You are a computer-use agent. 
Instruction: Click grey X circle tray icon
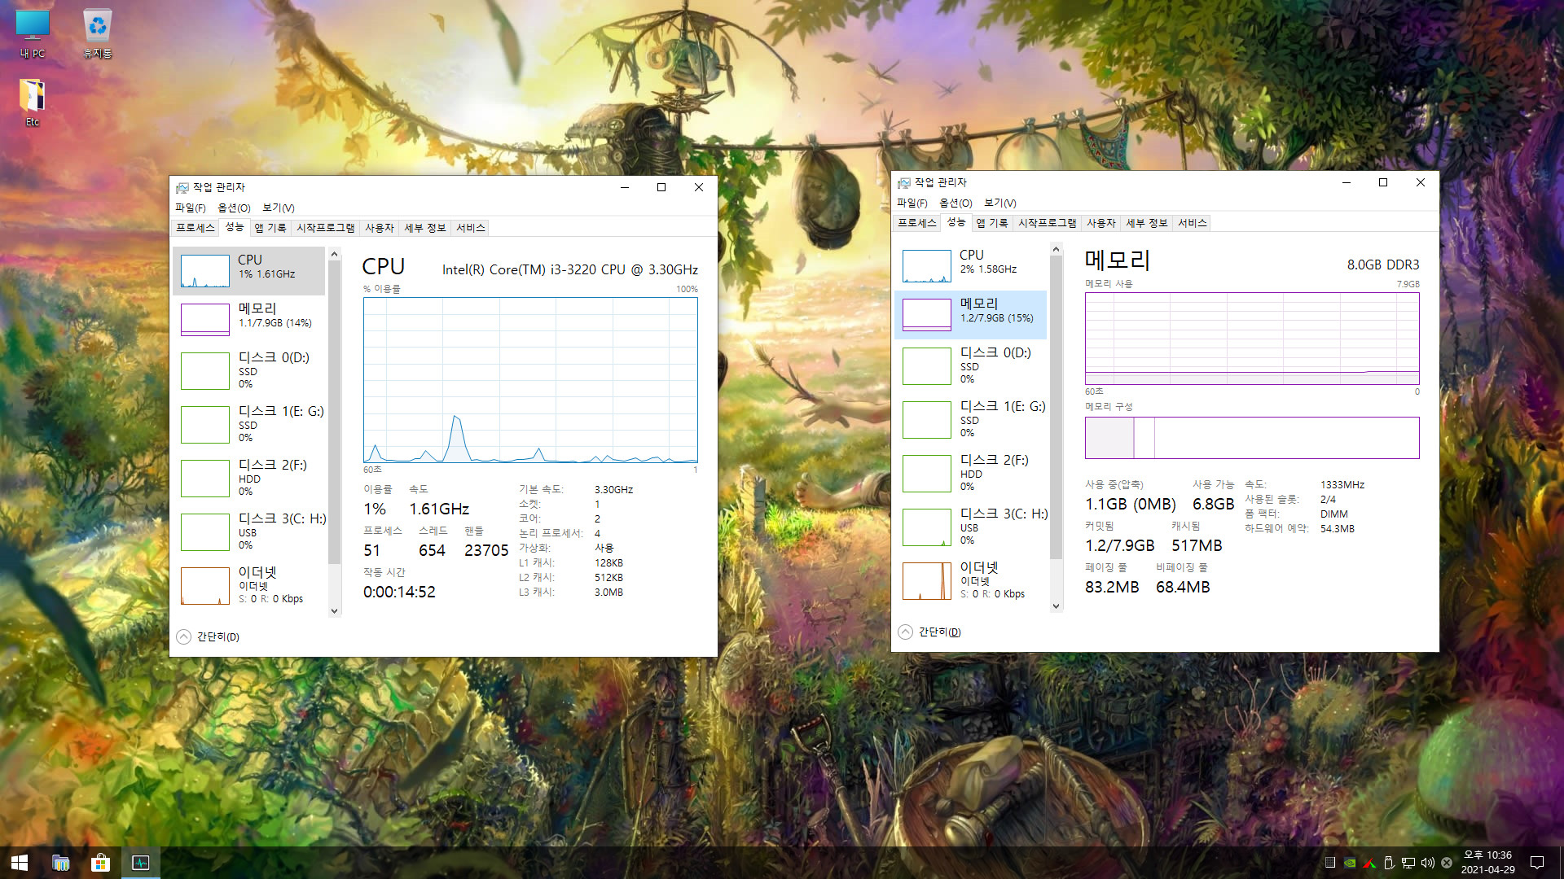pyautogui.click(x=1447, y=863)
